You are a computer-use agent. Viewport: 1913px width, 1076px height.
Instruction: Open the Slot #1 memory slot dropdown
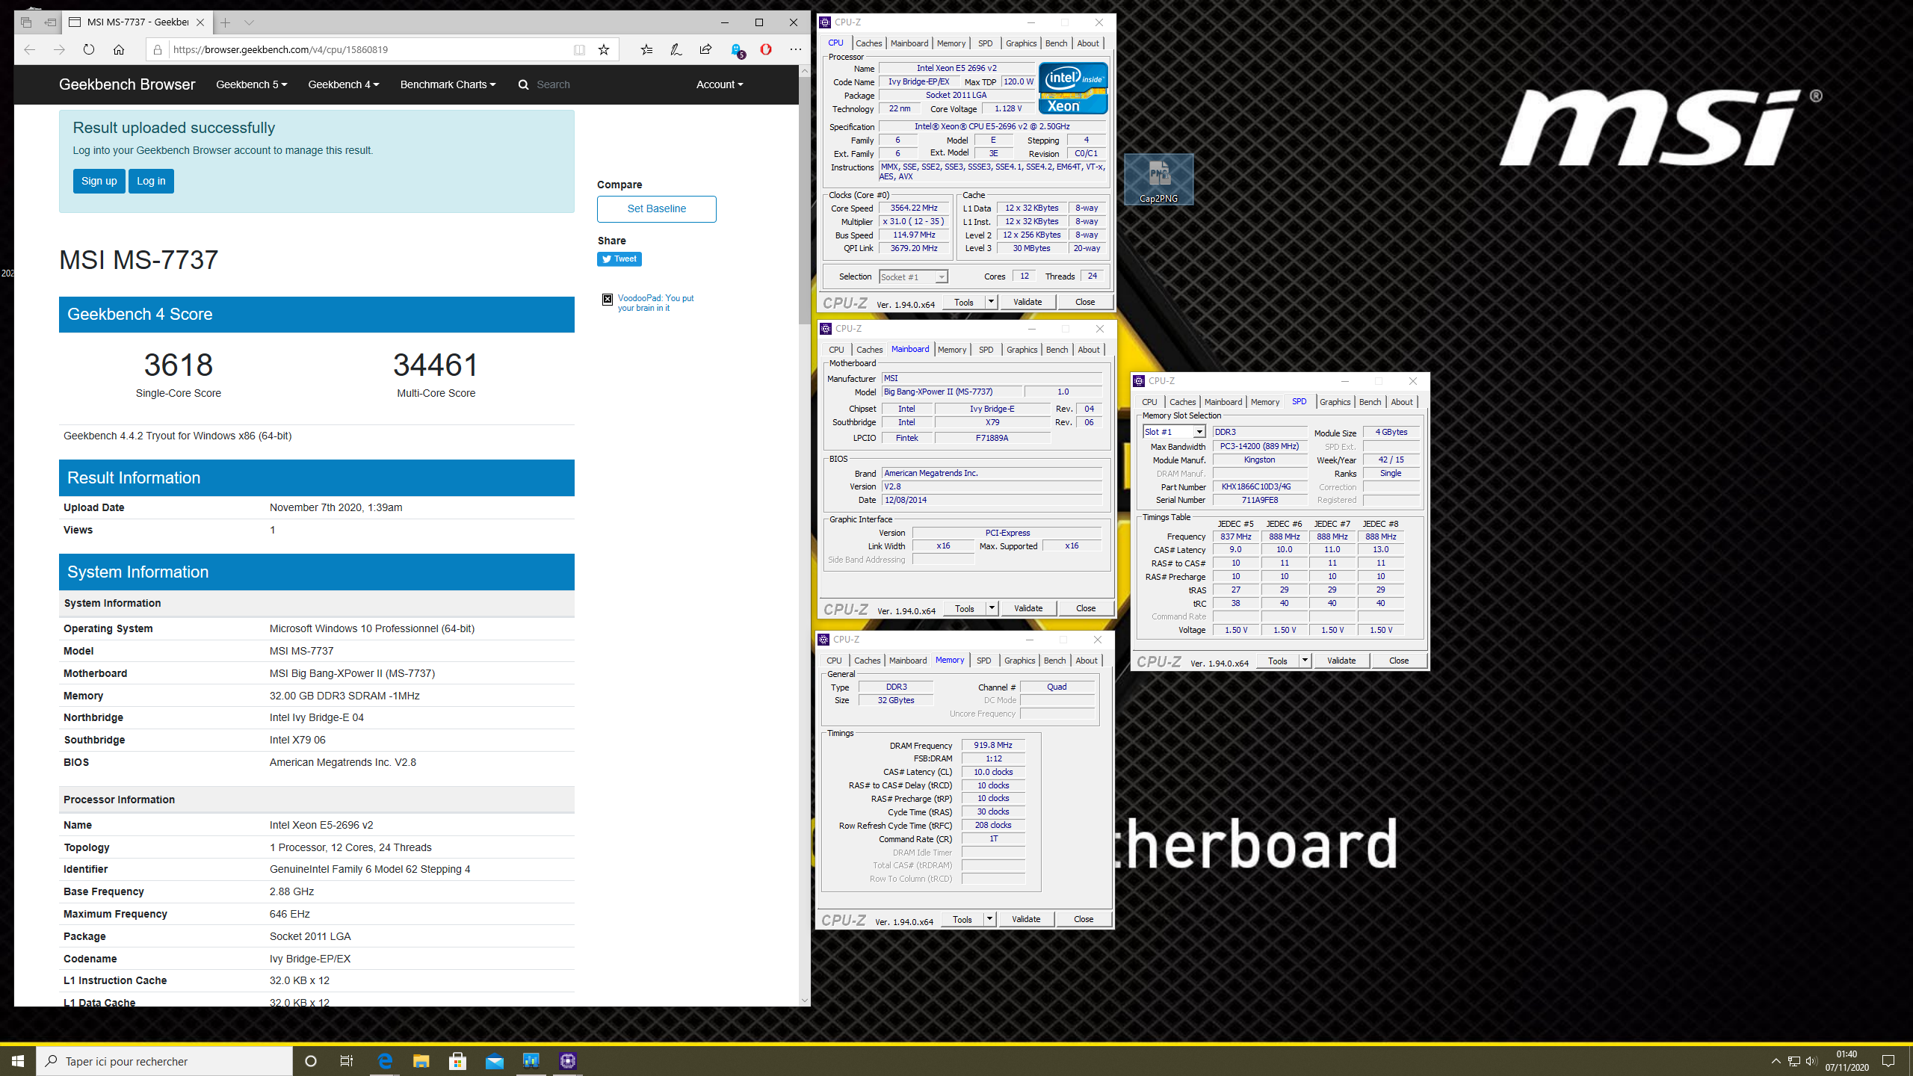click(1174, 432)
